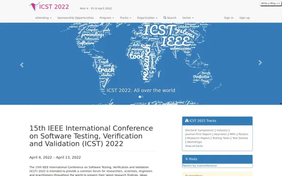Click the X Posts panel header

coord(217,159)
